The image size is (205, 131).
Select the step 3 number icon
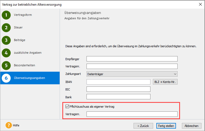point(6,40)
